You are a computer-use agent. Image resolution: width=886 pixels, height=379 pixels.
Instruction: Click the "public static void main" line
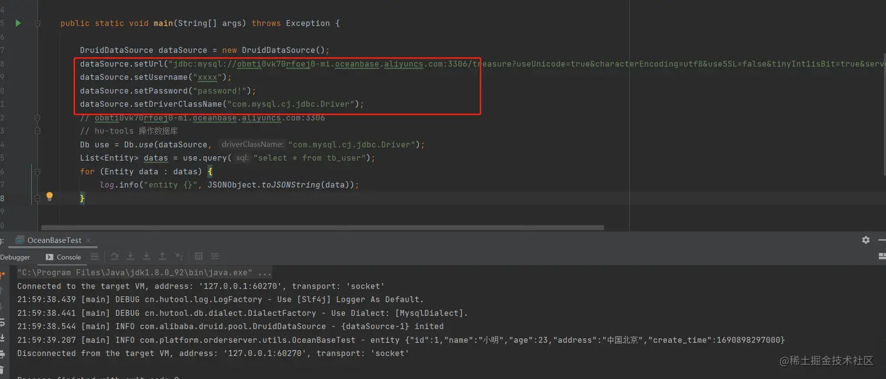(200, 23)
